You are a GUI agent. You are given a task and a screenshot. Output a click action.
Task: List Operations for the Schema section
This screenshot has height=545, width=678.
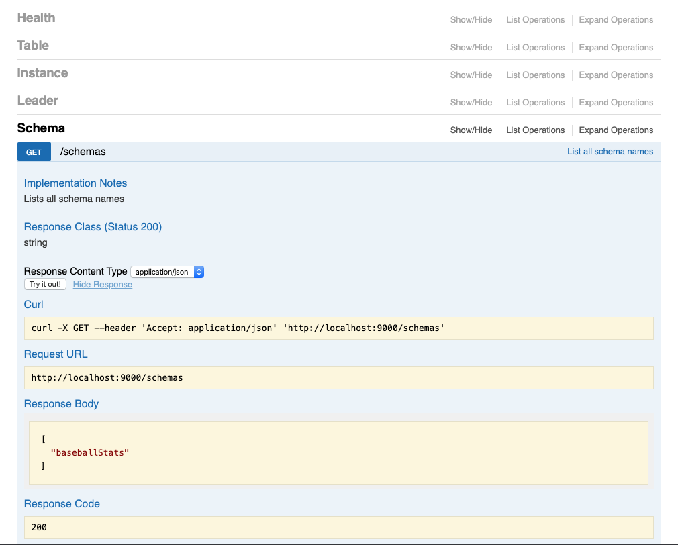pos(535,130)
